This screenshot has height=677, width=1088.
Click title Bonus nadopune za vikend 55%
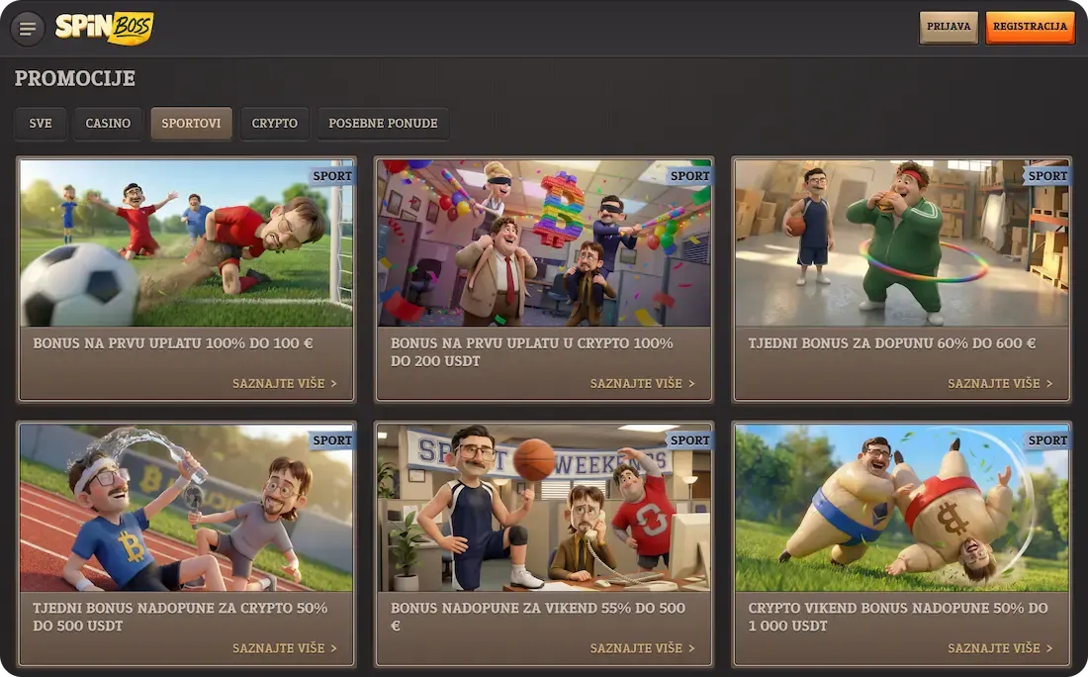[538, 617]
